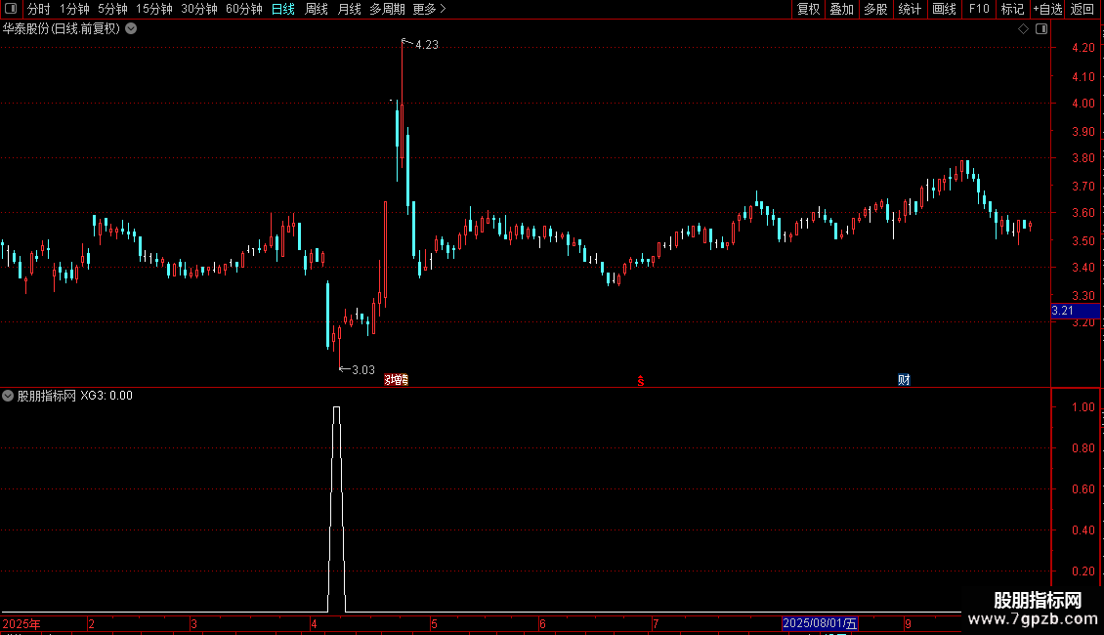Click the XG3: 0.00 indicator value
The image size is (1104, 635).
pyautogui.click(x=106, y=396)
